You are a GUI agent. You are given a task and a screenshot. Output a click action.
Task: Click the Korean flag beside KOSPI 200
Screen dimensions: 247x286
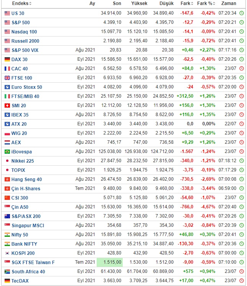coord(7,253)
